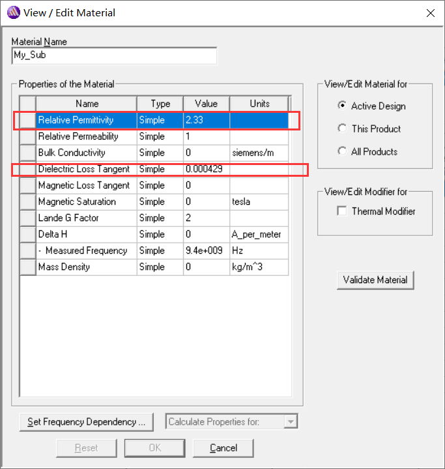Viewport: 445px width, 469px height.
Task: Select the Magnetic Saturation row name
Action: tap(87, 202)
